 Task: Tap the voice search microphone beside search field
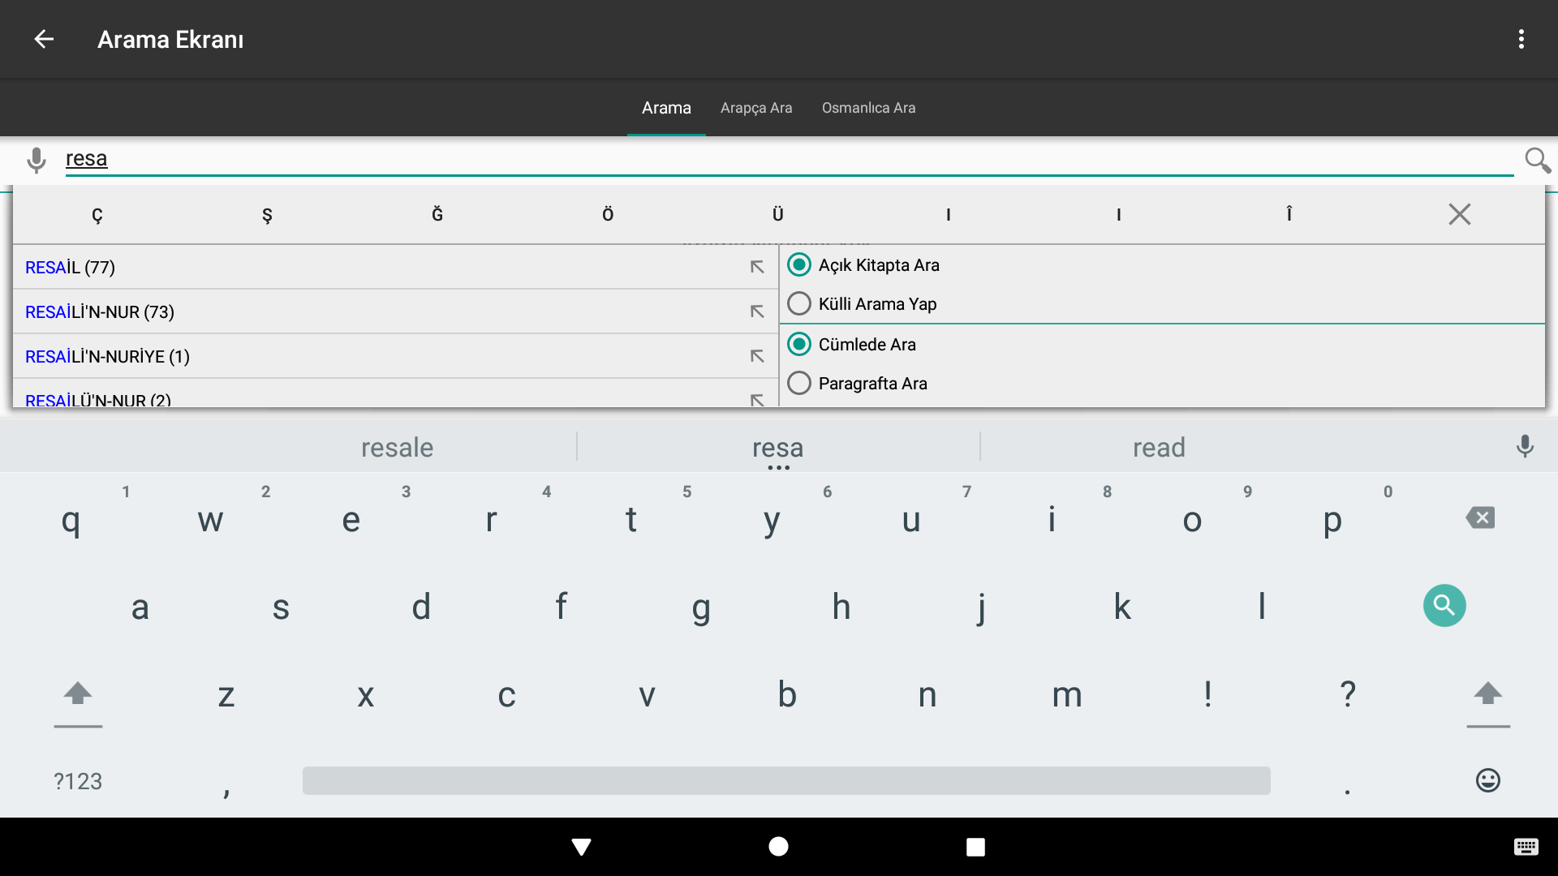point(37,160)
